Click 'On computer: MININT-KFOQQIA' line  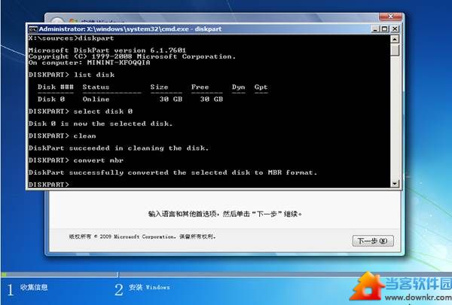[x=90, y=63]
